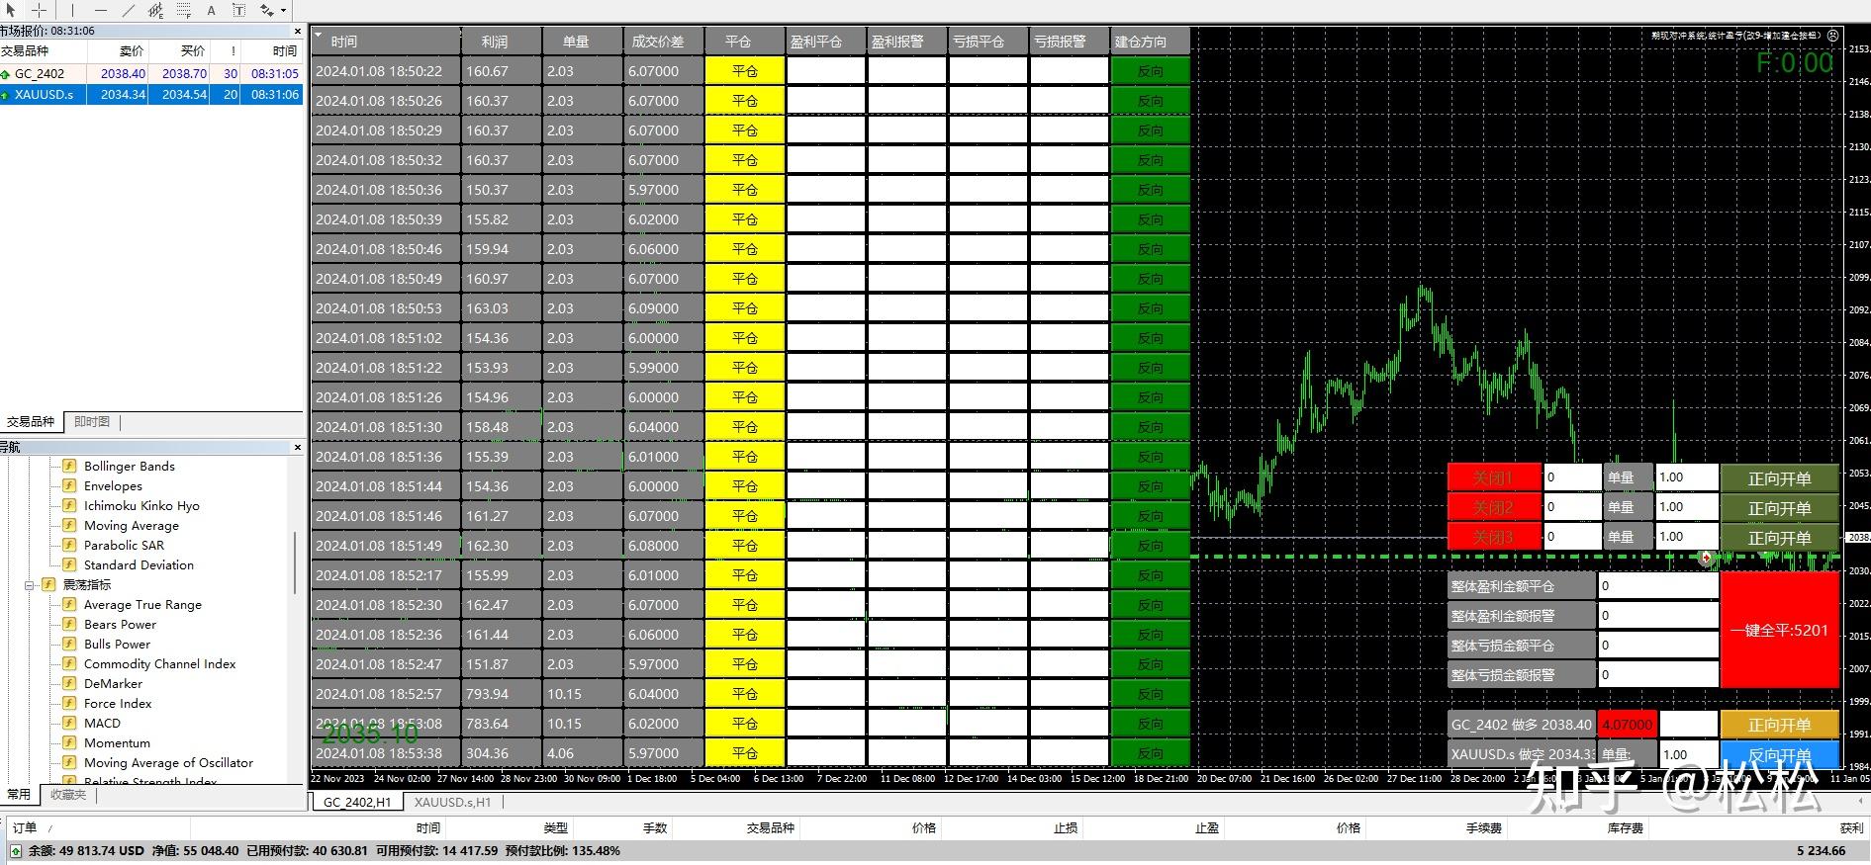The image size is (1871, 865).
Task: Switch to the XAUUSD.s,H1 chart tab
Action: point(452,802)
